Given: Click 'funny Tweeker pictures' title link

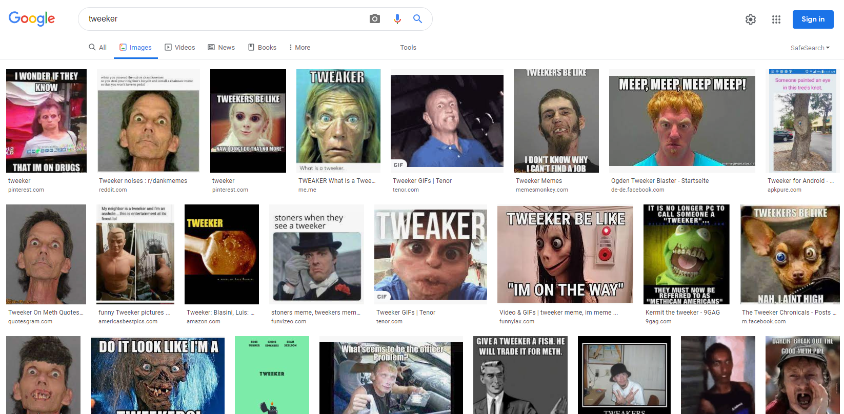Looking at the screenshot, I should (x=134, y=313).
